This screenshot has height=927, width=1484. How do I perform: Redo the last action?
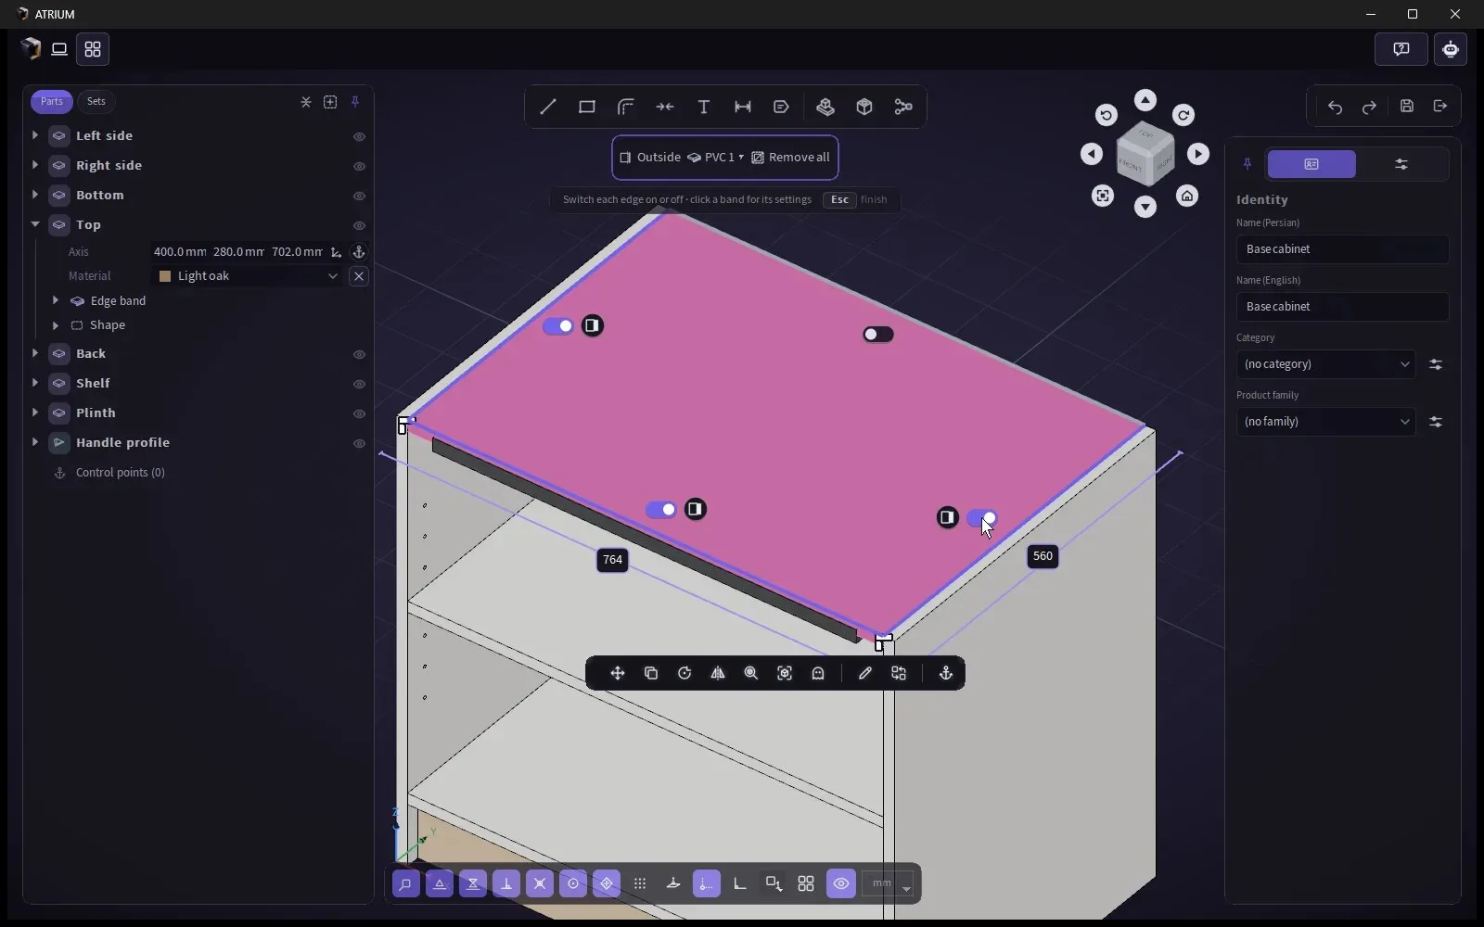[x=1369, y=107]
